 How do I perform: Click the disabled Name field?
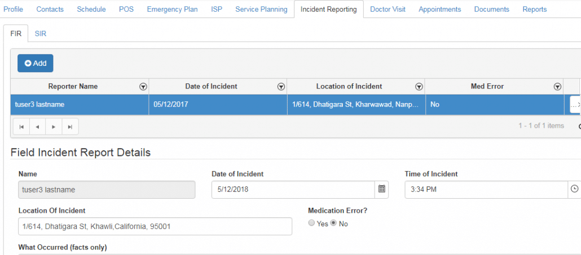[107, 190]
